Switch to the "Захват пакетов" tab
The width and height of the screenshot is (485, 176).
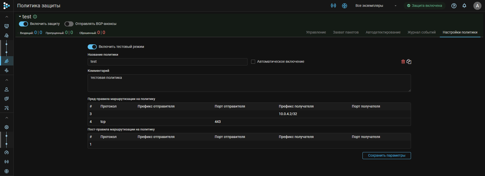tap(346, 32)
